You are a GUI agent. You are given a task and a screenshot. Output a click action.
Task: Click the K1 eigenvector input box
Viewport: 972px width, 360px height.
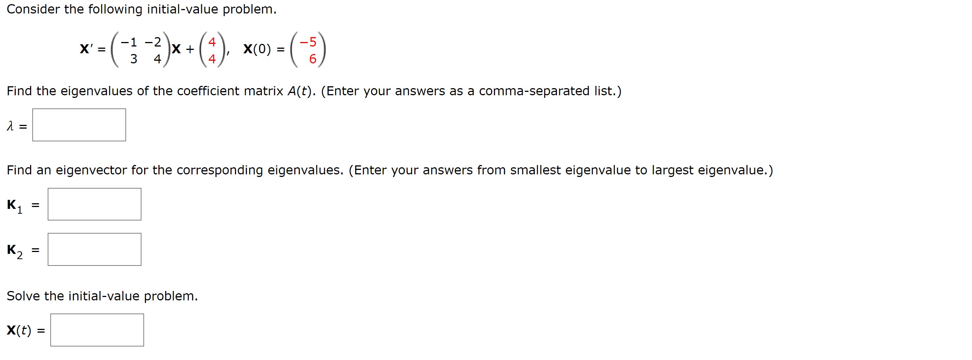point(94,204)
